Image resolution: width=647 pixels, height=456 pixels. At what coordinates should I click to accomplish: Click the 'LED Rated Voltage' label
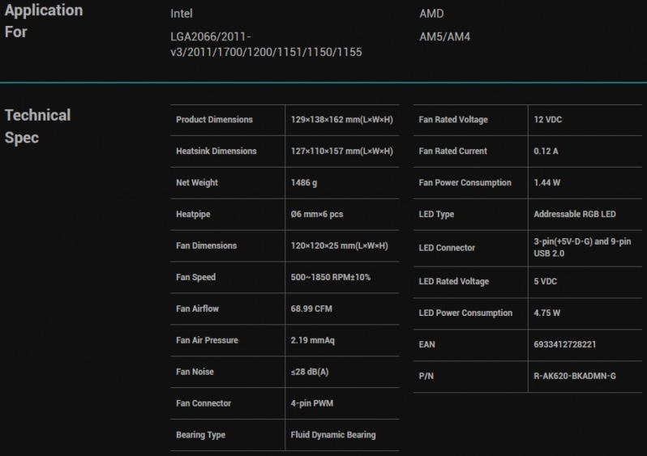pos(453,281)
